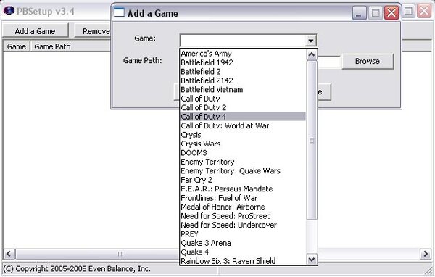The width and height of the screenshot is (435, 277).
Task: Click the Browse button
Action: point(368,61)
